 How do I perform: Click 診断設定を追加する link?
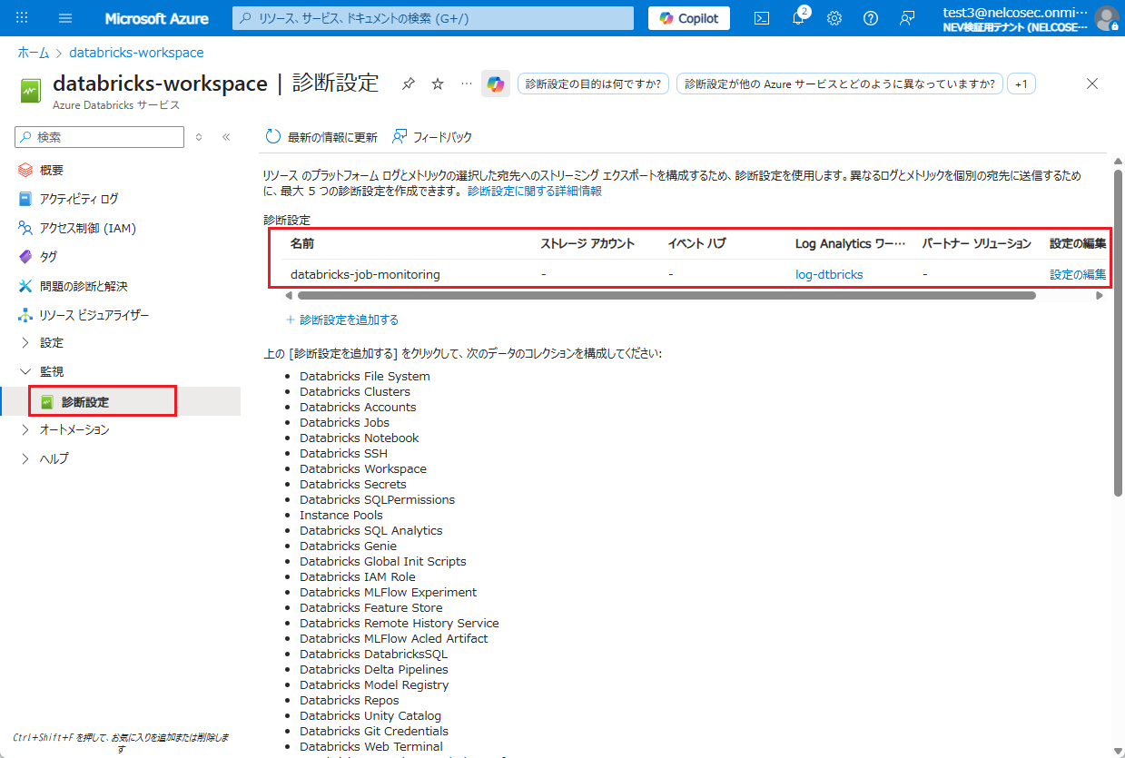pyautogui.click(x=349, y=320)
